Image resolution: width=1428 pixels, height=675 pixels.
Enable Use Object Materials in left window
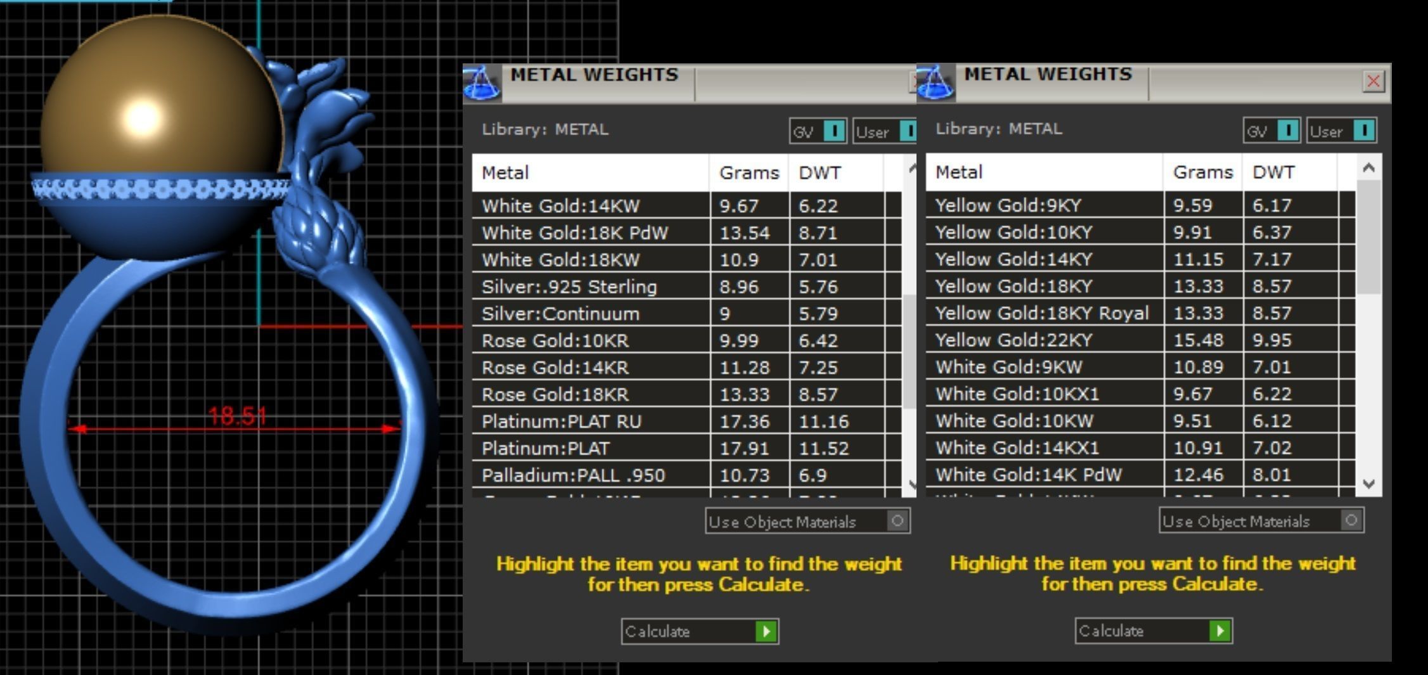pyautogui.click(x=808, y=521)
